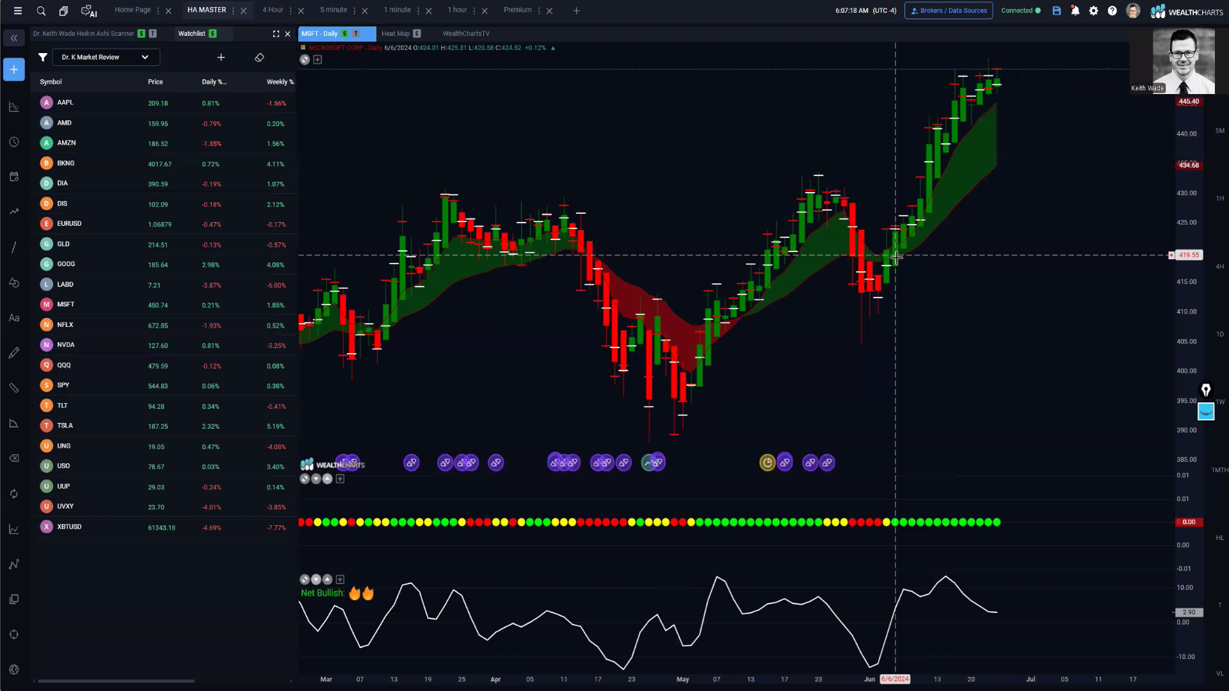The width and height of the screenshot is (1229, 691).
Task: Click the Brokers / Data Sources button
Action: point(949,11)
